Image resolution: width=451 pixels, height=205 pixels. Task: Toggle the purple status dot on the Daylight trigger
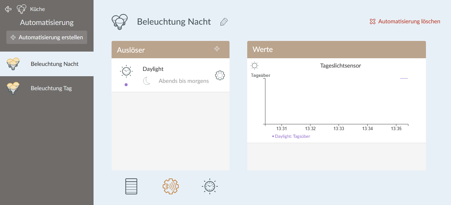[126, 84]
